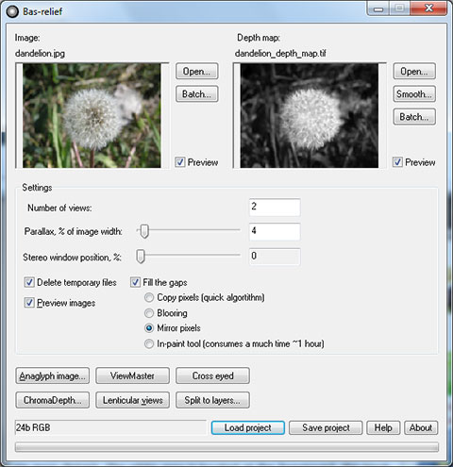Viewport: 453px width, 467px height.
Task: Uncheck Fill the gaps
Action: (135, 282)
